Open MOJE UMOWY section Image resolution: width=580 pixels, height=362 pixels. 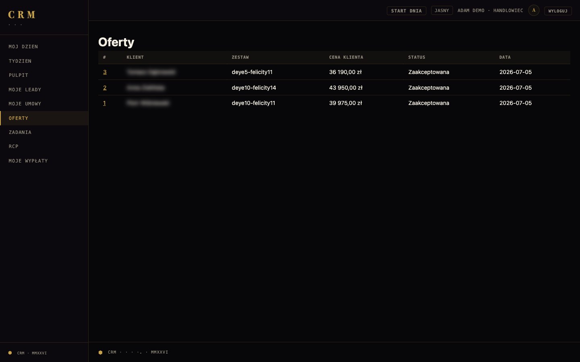44,104
